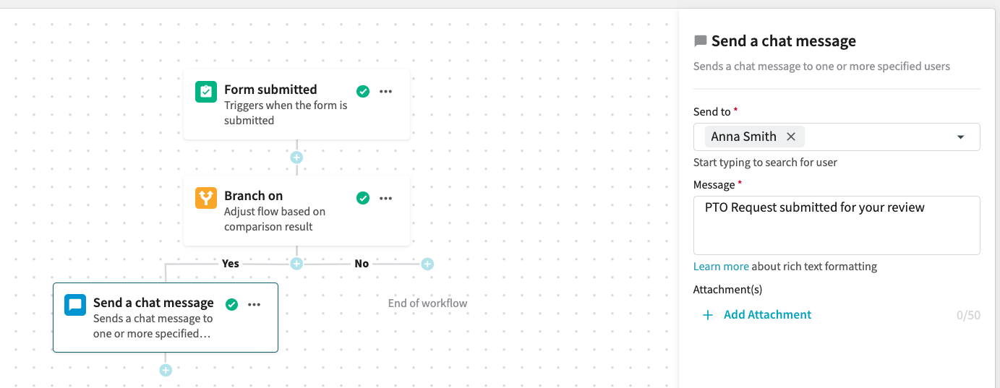This screenshot has width=1000, height=388.
Task: Remove Anna Smith from Send to field
Action: pyautogui.click(x=791, y=137)
